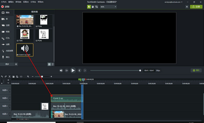
Task: Expand the 更多 (More) tools list
Action: (7, 64)
